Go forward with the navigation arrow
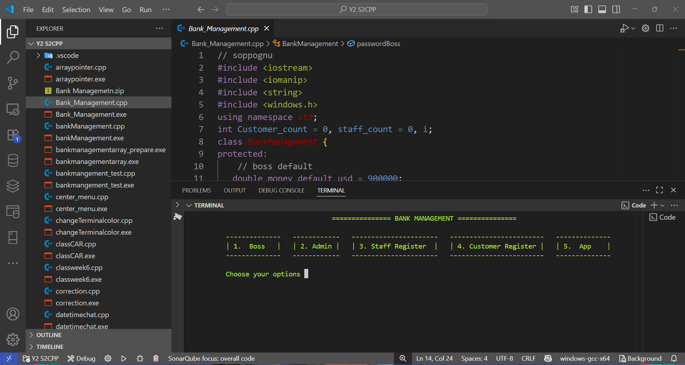Image resolution: width=685 pixels, height=365 pixels. click(x=215, y=10)
